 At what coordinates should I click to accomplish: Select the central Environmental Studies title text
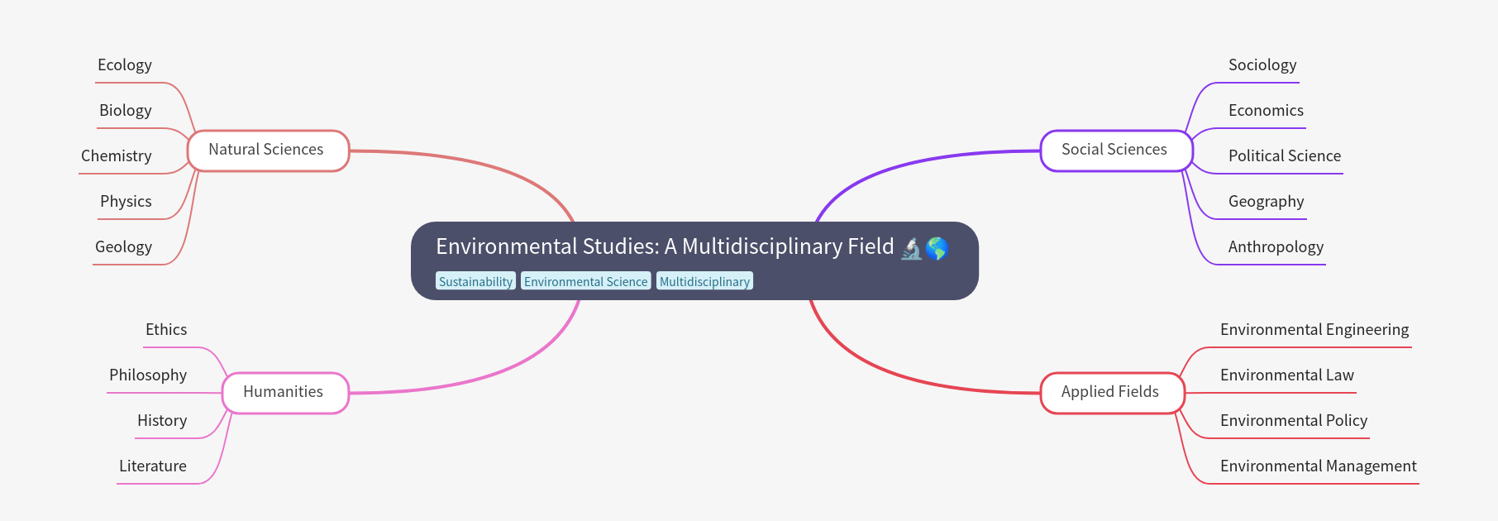click(x=665, y=246)
